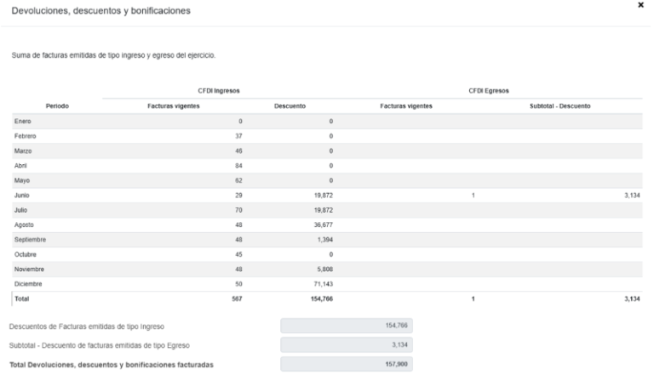Click the Febrero facturas vigentes value 37
This screenshot has height=375, width=654.
(x=238, y=136)
